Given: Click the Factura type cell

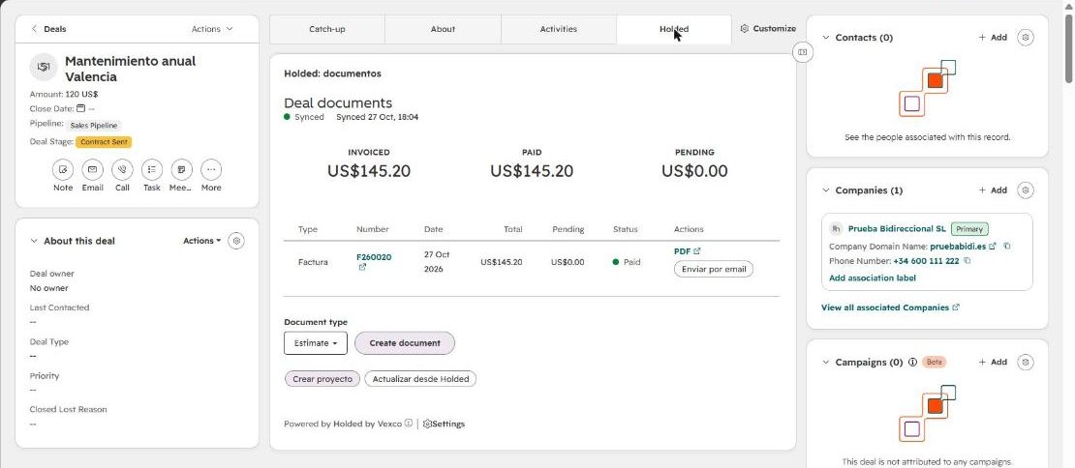Looking at the screenshot, I should click(x=313, y=262).
